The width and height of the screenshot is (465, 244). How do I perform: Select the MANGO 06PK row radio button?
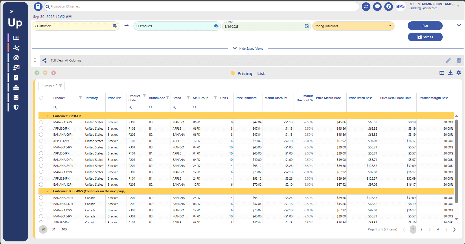tap(41, 122)
